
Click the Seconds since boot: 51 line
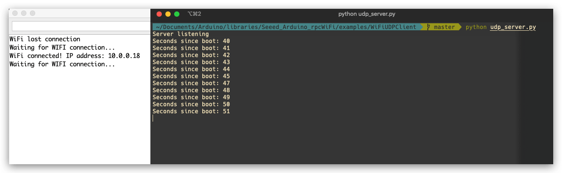coord(191,111)
